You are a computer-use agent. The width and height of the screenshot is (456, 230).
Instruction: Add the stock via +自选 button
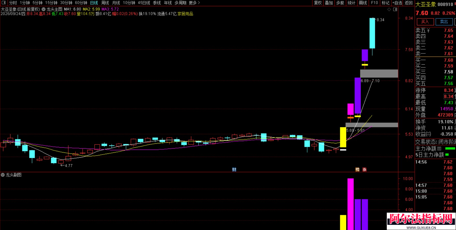397,3
